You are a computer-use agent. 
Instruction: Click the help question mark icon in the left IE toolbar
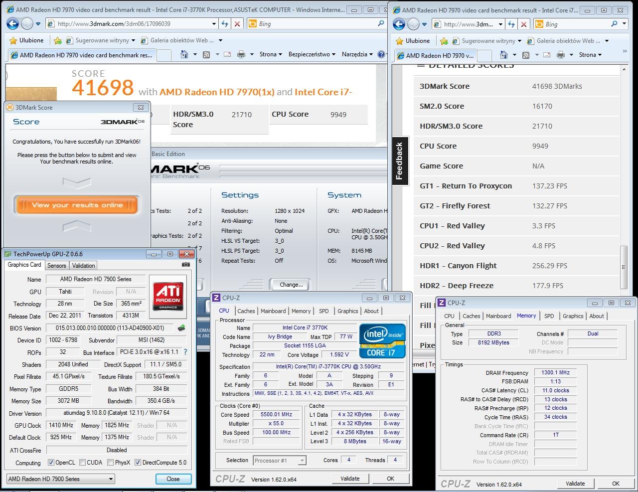(381, 54)
